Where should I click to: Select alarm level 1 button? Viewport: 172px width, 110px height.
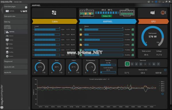[x=132, y=64]
